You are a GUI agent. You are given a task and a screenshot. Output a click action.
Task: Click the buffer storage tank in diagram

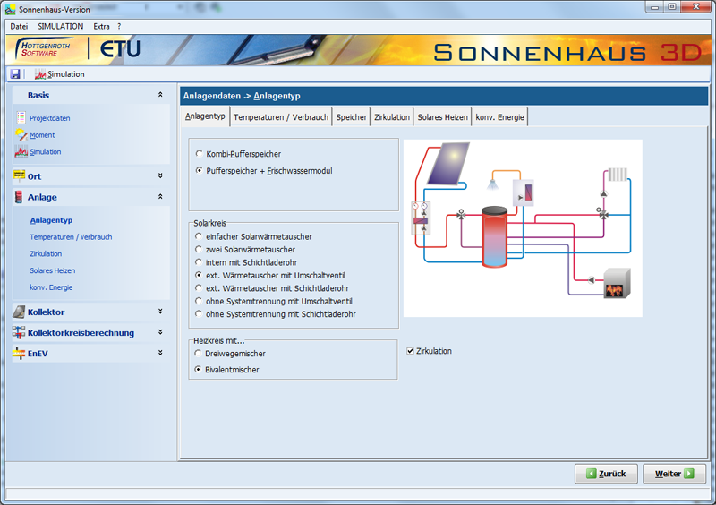[495, 236]
